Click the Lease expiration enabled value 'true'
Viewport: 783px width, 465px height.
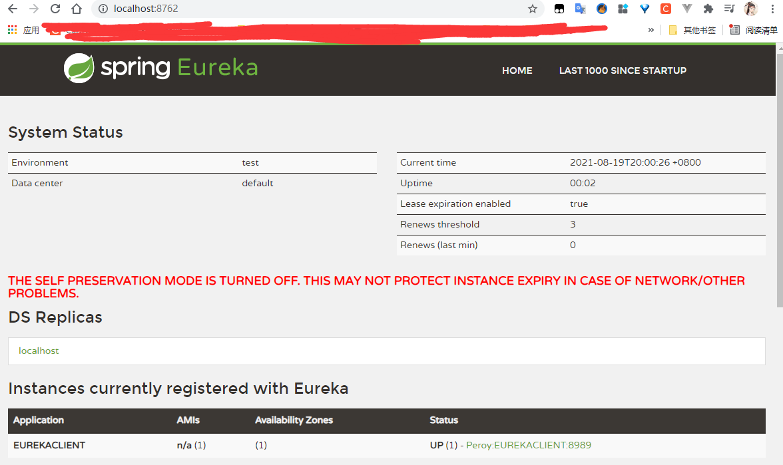pyautogui.click(x=579, y=204)
